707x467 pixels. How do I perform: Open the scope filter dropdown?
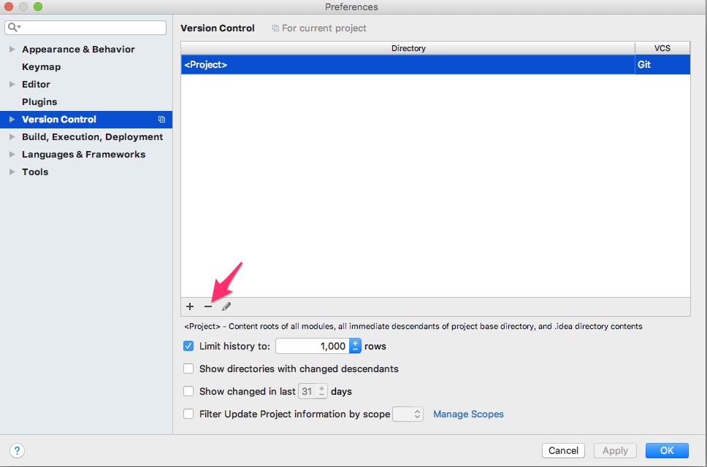coord(408,414)
